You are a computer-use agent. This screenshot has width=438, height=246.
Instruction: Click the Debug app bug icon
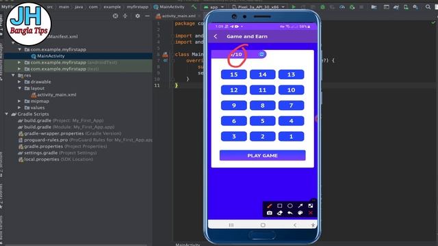[x=322, y=7]
